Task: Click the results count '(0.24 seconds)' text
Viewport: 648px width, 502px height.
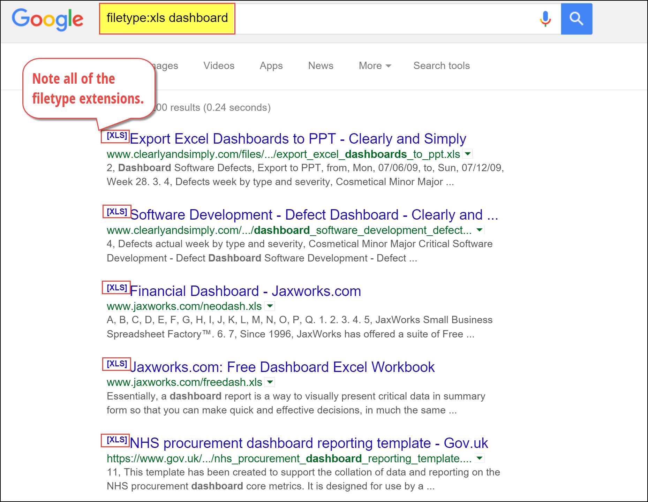Action: (237, 107)
